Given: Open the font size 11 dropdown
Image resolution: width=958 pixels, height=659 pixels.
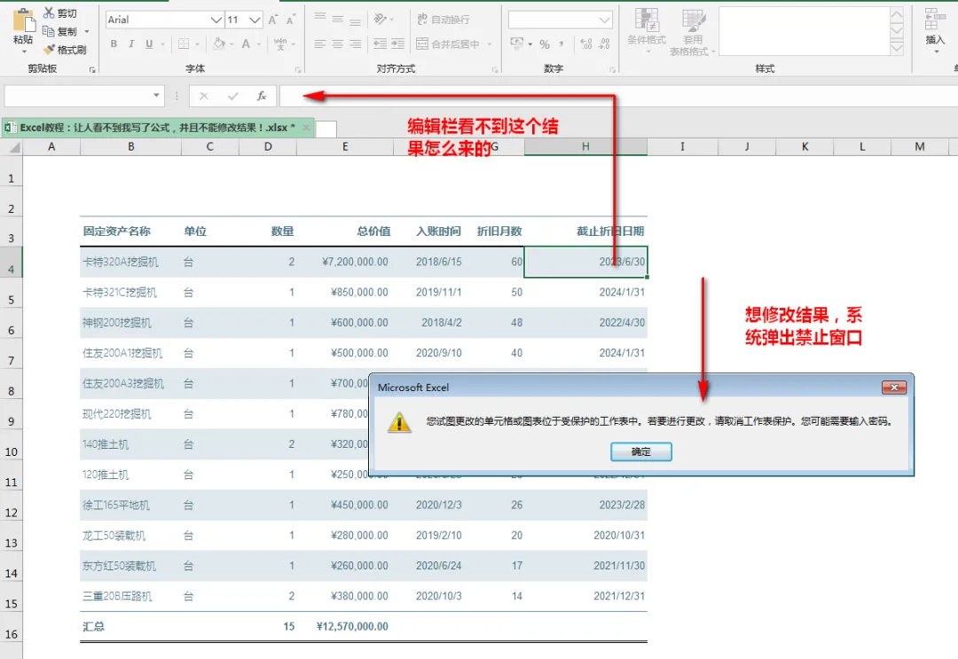Looking at the screenshot, I should pos(255,20).
